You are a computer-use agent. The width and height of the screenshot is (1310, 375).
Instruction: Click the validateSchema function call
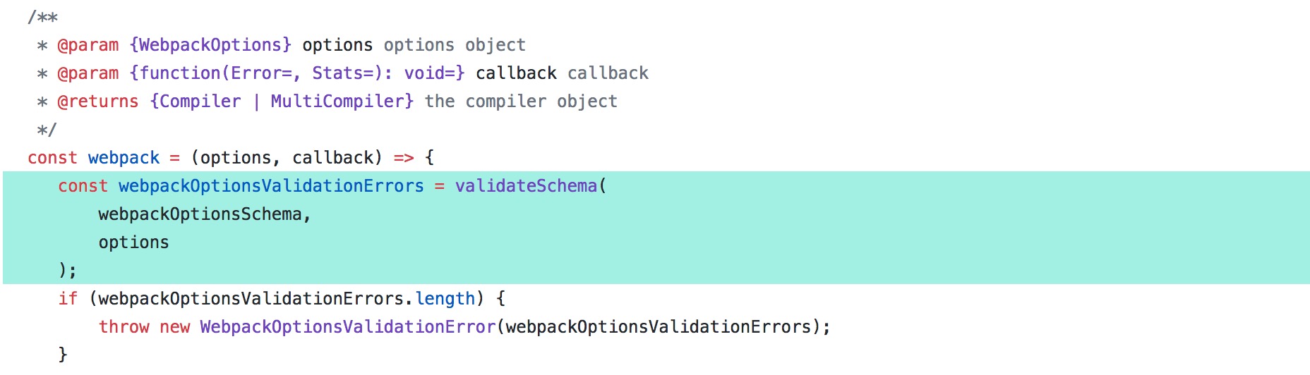[x=526, y=186]
